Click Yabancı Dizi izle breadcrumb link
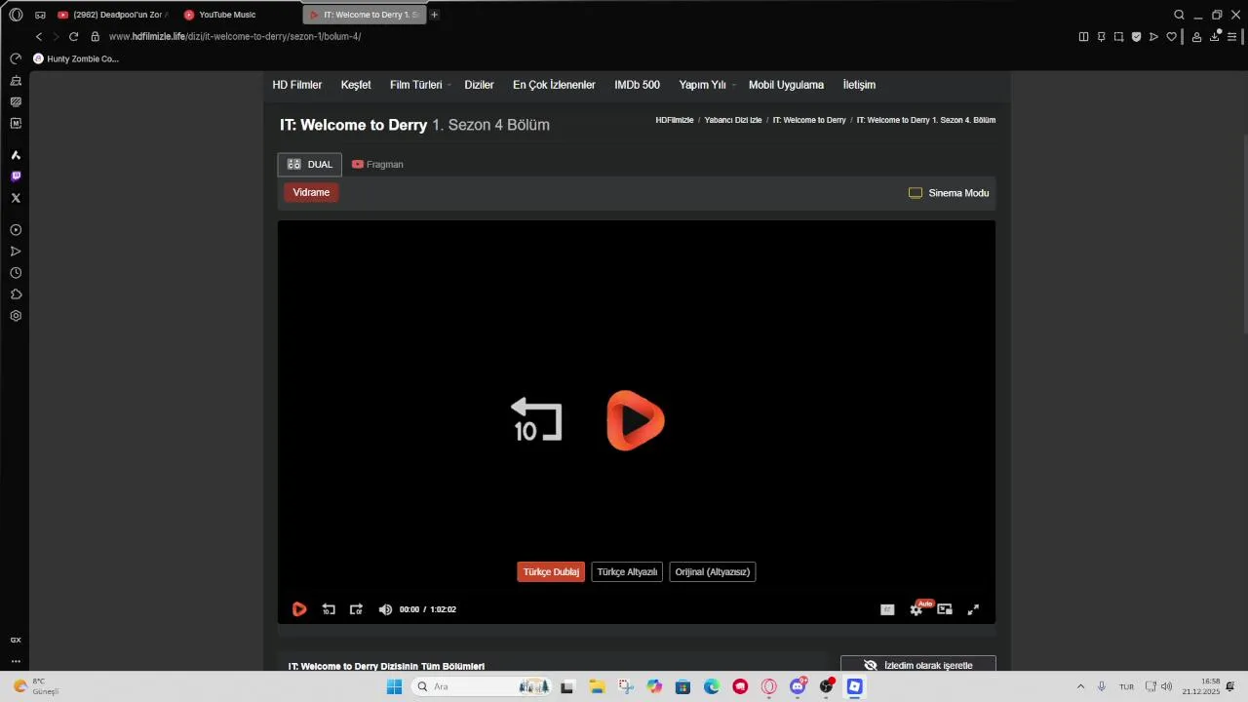The image size is (1248, 702). pos(733,120)
